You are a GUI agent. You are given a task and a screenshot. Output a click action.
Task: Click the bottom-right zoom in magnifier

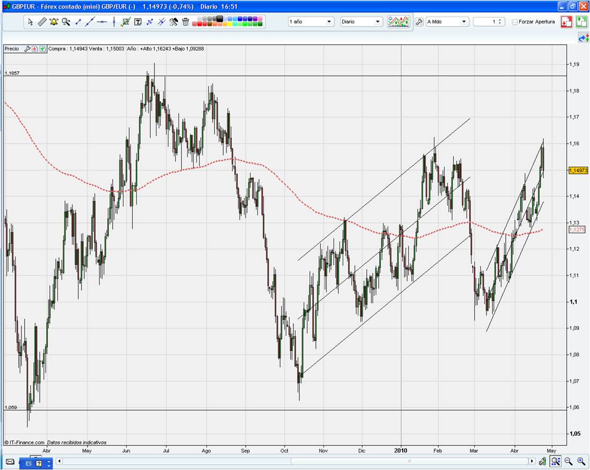[581, 461]
